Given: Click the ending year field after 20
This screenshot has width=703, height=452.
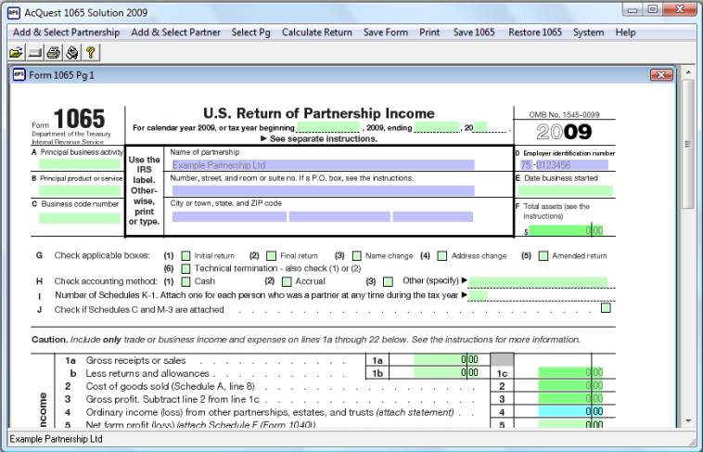Looking at the screenshot, I should pyautogui.click(x=480, y=127).
